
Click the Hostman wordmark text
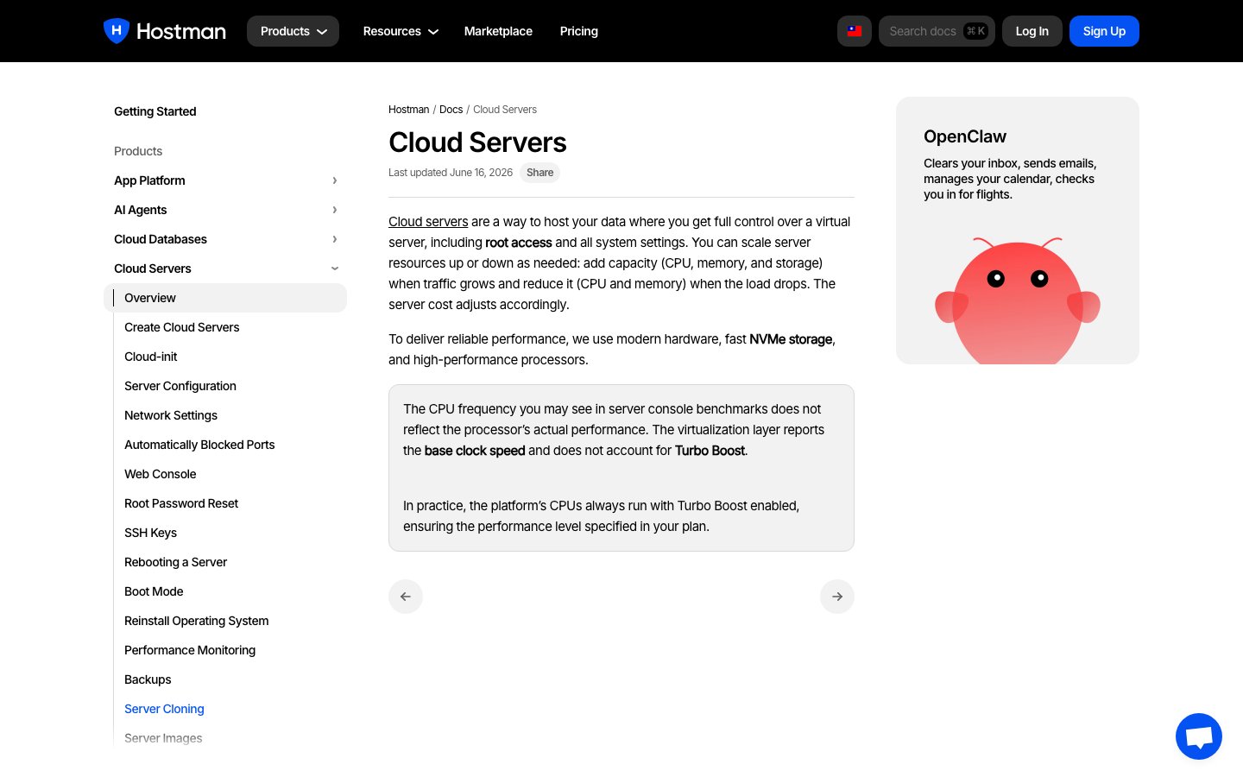click(x=181, y=32)
